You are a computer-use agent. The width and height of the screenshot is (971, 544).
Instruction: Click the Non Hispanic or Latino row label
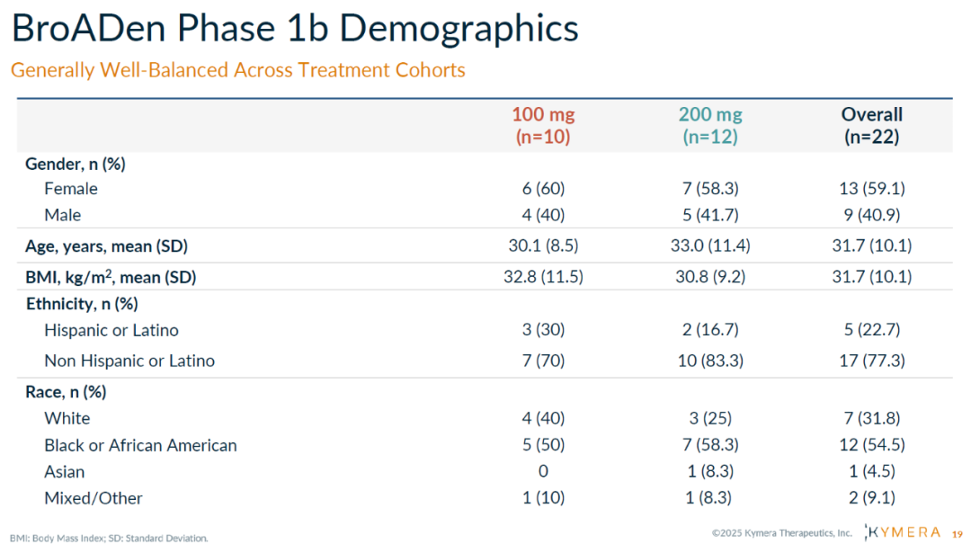point(129,361)
